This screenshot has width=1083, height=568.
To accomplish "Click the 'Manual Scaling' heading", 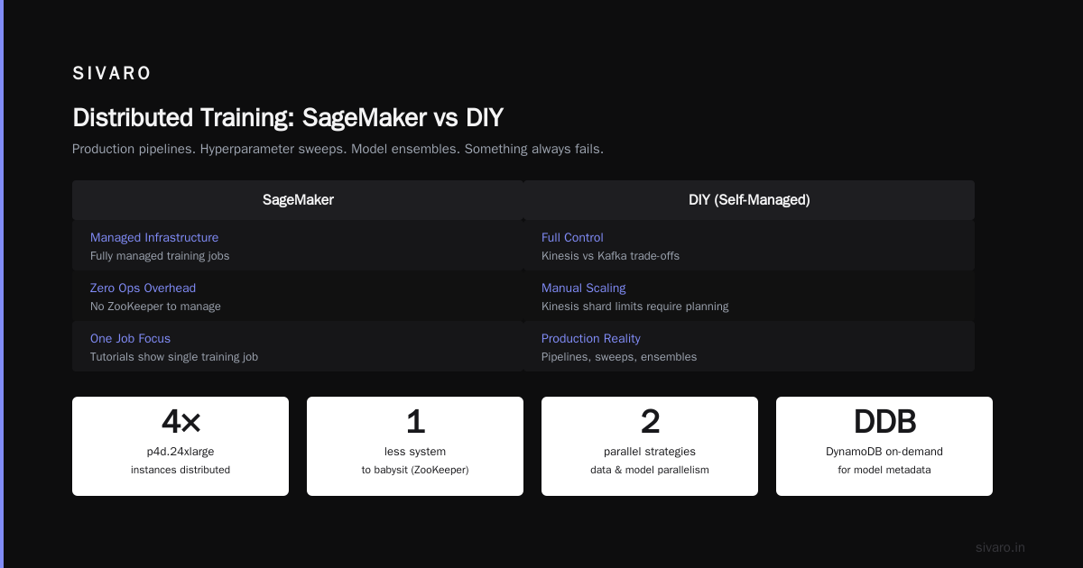I will click(583, 289).
